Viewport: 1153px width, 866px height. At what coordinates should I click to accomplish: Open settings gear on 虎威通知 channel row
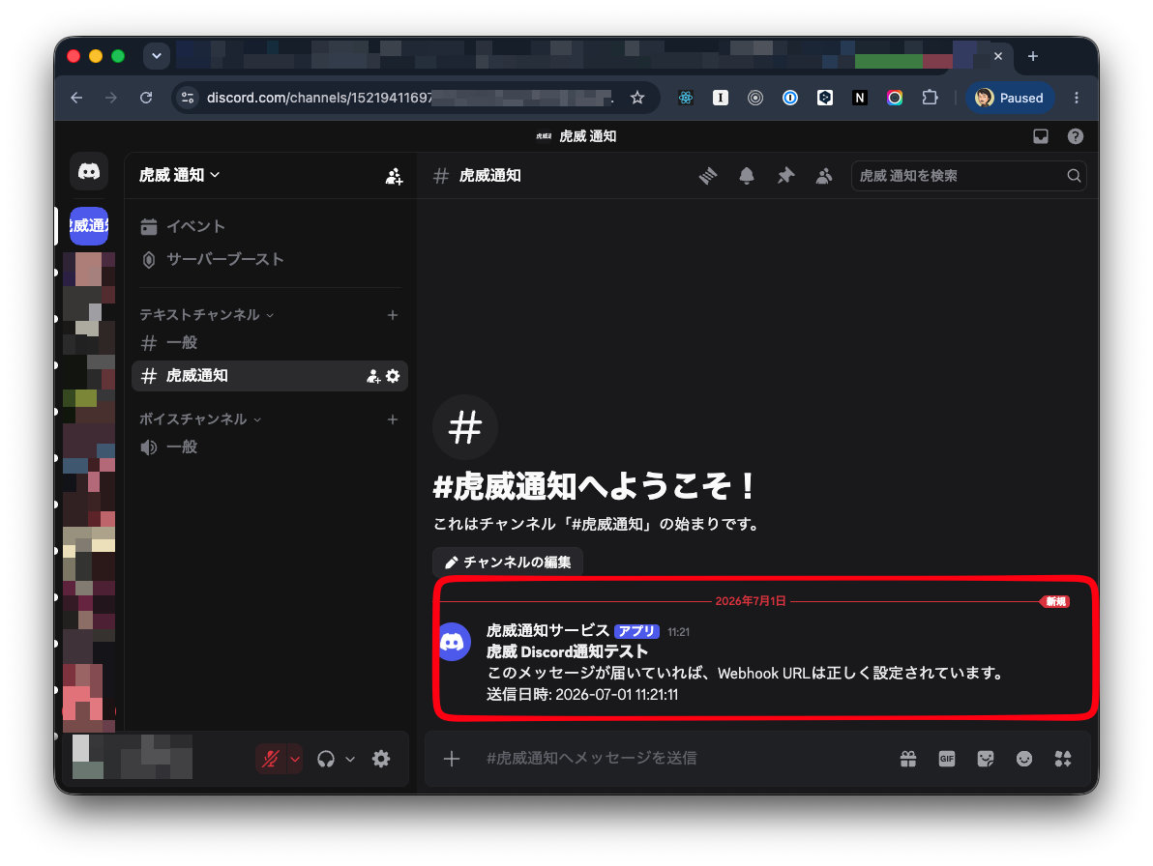pos(394,376)
